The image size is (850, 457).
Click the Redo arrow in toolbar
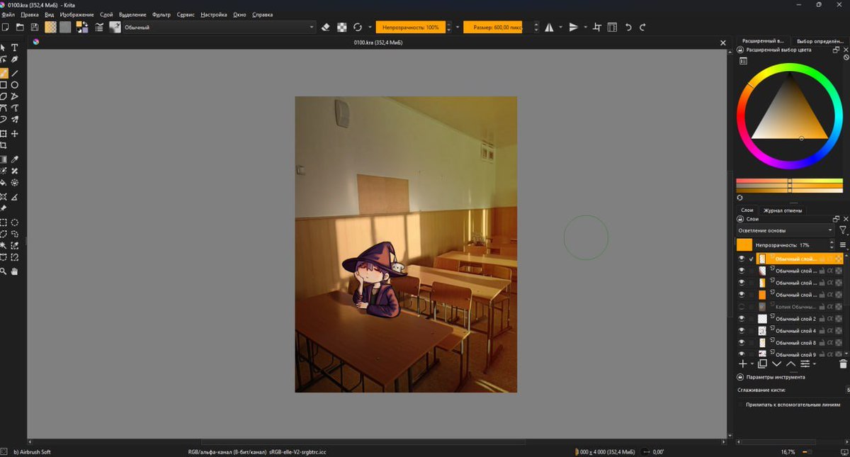pyautogui.click(x=642, y=27)
